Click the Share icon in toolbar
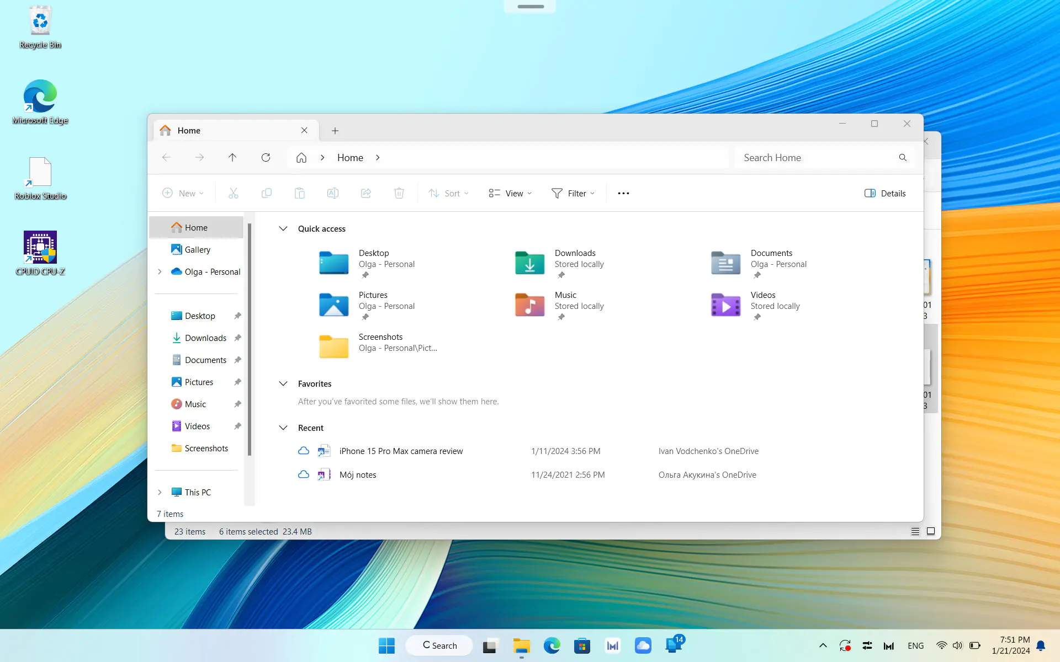The height and width of the screenshot is (662, 1060). tap(366, 193)
